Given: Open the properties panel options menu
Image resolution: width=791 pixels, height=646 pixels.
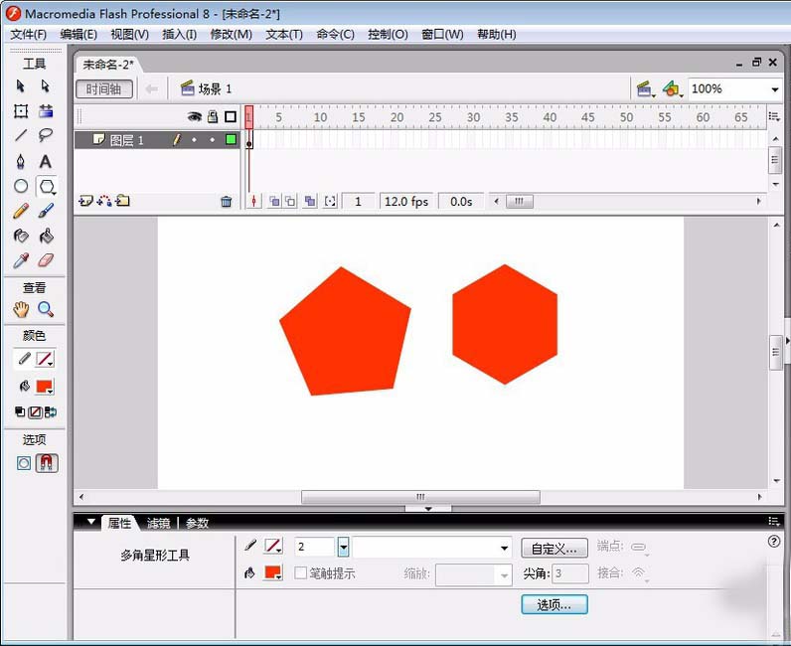Looking at the screenshot, I should click(774, 522).
